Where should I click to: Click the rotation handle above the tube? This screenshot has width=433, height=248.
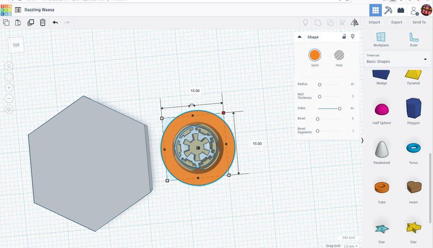tap(191, 105)
